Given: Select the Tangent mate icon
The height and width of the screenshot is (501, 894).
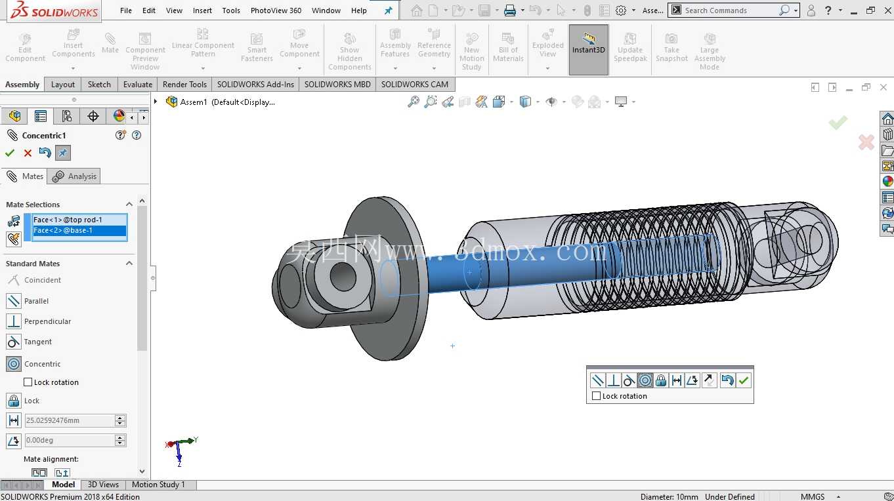Looking at the screenshot, I should (14, 342).
